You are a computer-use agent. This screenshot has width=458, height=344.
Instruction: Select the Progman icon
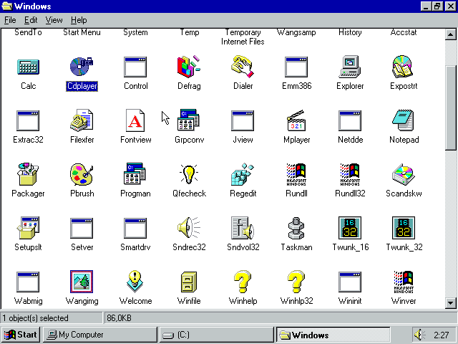135,173
